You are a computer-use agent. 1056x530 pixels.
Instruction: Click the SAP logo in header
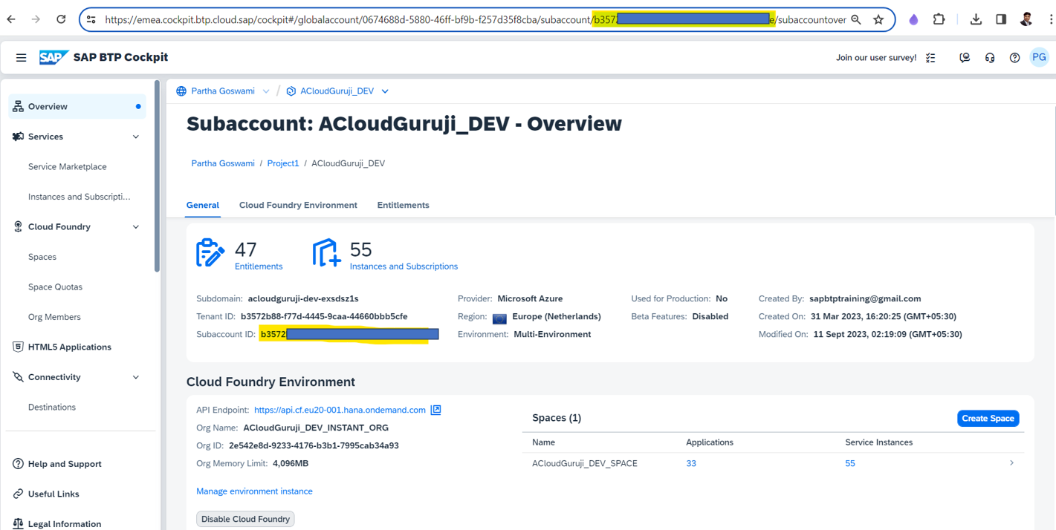[54, 57]
